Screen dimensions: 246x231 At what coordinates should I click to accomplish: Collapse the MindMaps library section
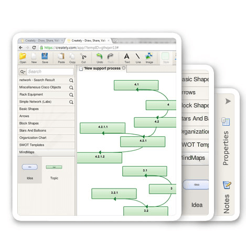click(46, 152)
